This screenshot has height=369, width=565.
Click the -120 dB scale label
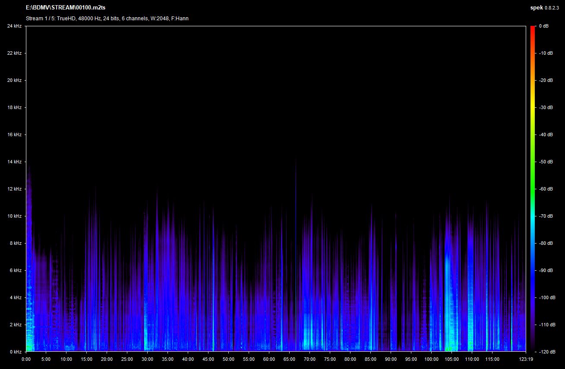(x=547, y=352)
